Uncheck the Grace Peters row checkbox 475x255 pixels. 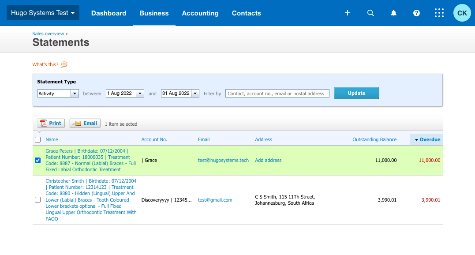[x=37, y=160]
